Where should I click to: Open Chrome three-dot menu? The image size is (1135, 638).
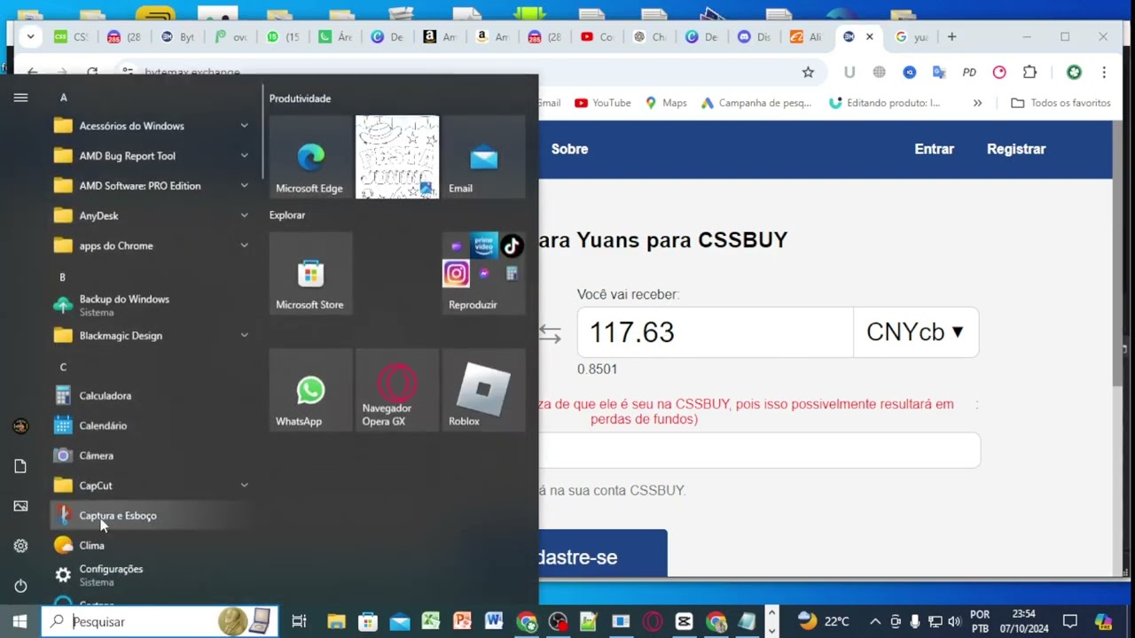1104,72
